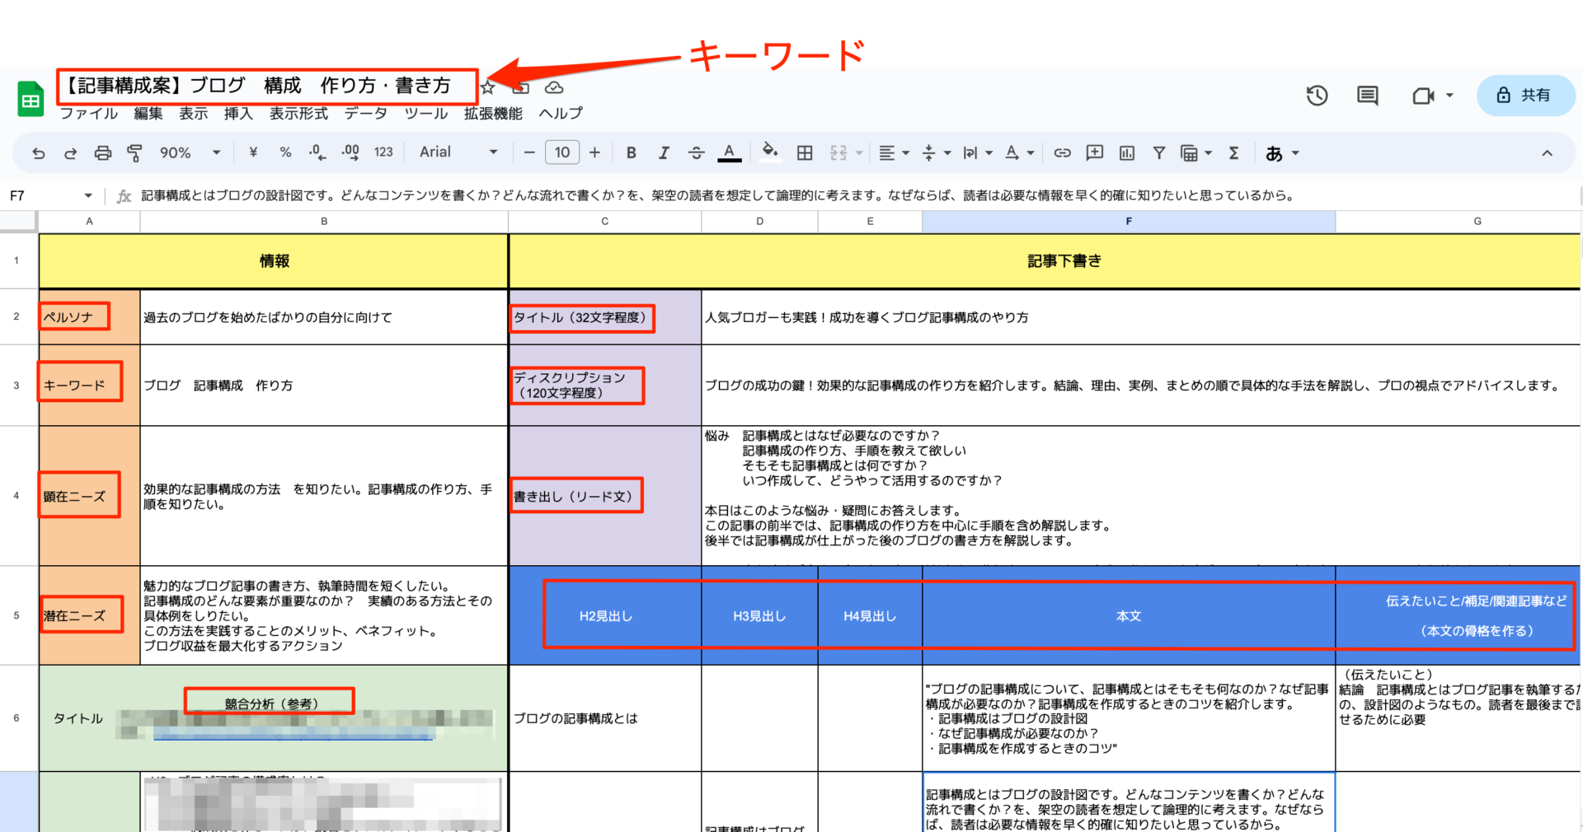Create a filter with funnel icon
Image resolution: width=1583 pixels, height=832 pixels.
1159,152
